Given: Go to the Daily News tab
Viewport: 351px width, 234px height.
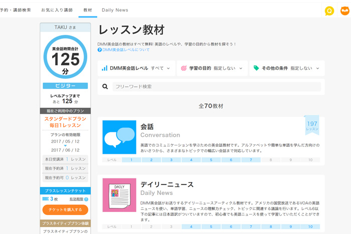Looking at the screenshot, I should click(x=115, y=10).
